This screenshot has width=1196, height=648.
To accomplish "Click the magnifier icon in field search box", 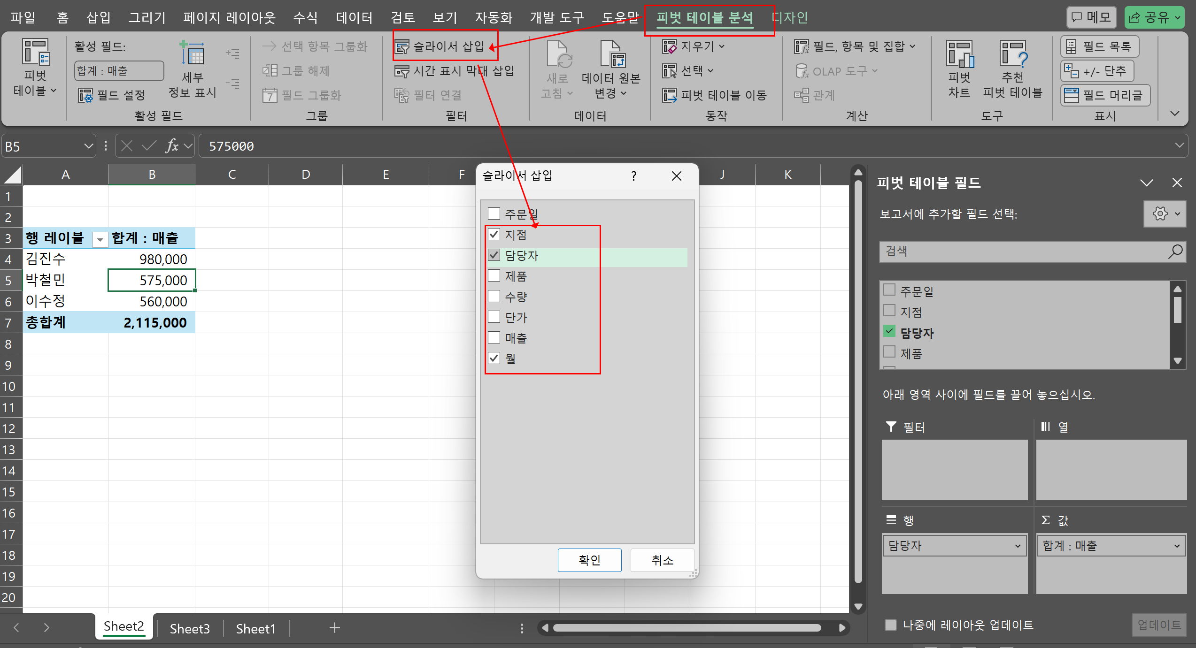I will 1174,252.
